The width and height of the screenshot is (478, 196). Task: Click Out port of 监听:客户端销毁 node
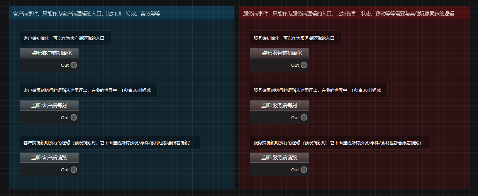pyautogui.click(x=74, y=170)
